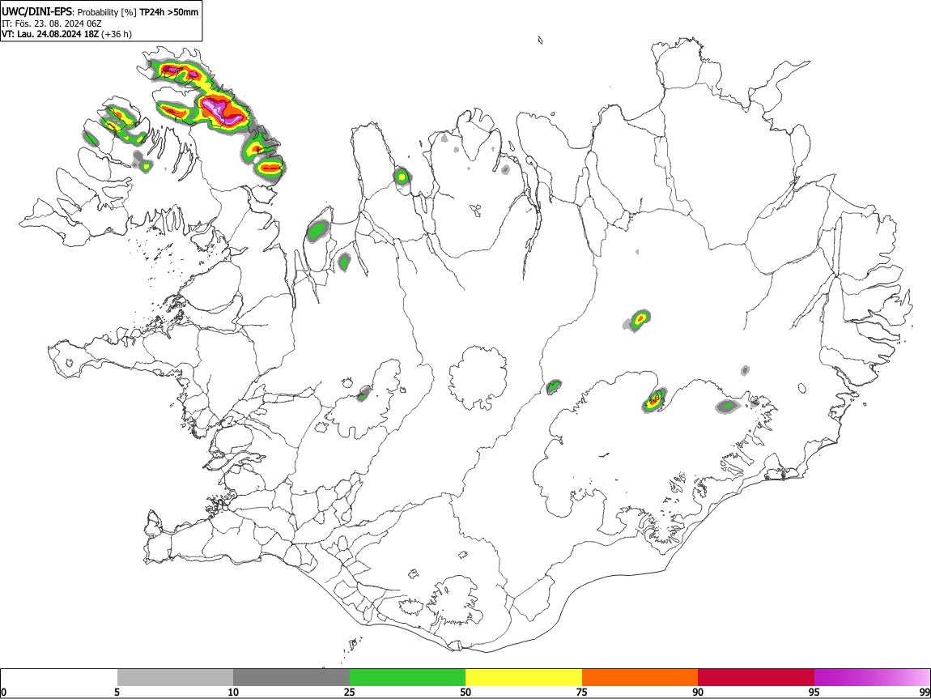The height and width of the screenshot is (699, 931).
Task: Click the white 0–5% legend color band
Action: (x=59, y=678)
